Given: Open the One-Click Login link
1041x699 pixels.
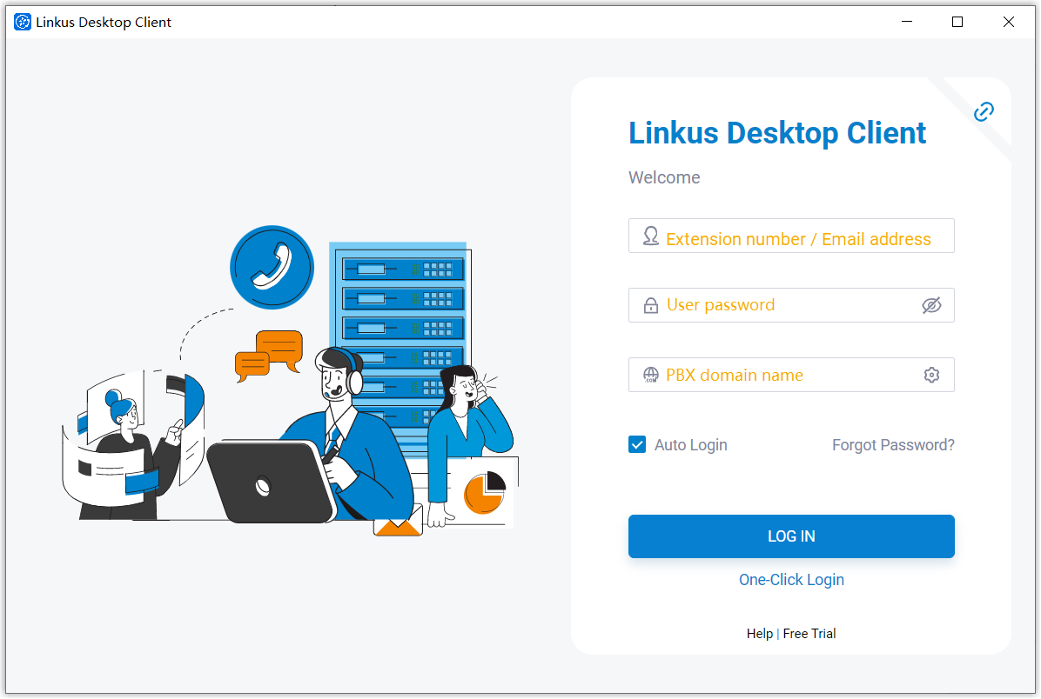Looking at the screenshot, I should 791,580.
